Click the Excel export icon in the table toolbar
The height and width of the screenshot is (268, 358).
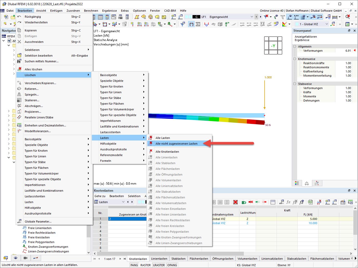click(310, 202)
